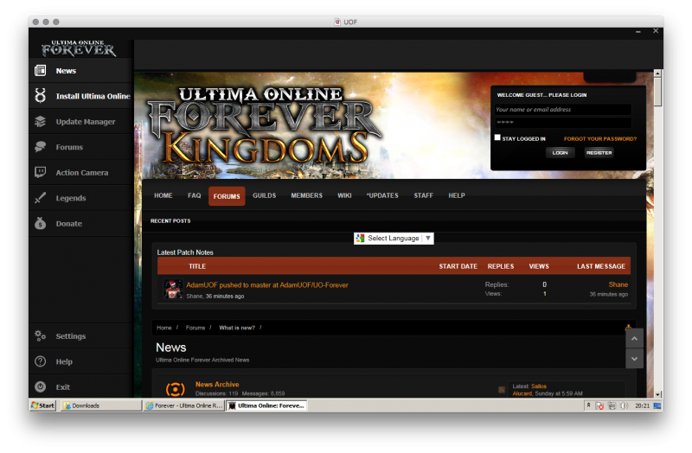The height and width of the screenshot is (453, 692).
Task: Switch to the Downloads taskbar window
Action: [100, 405]
